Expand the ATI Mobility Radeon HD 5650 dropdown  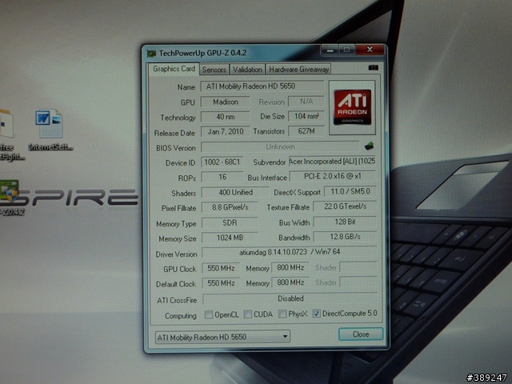222,337
